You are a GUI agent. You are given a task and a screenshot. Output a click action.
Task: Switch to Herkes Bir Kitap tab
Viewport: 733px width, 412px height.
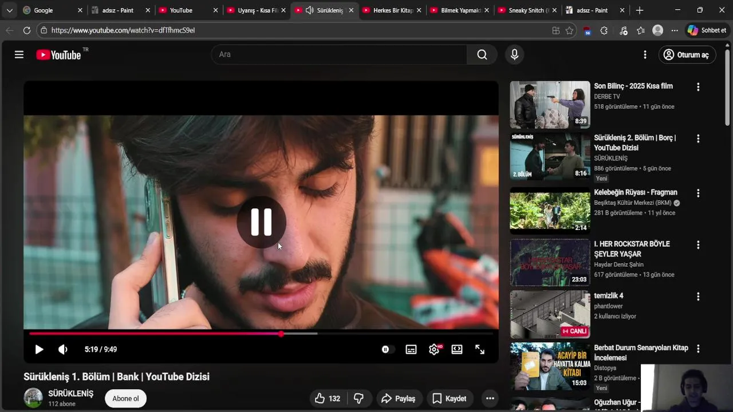392,10
